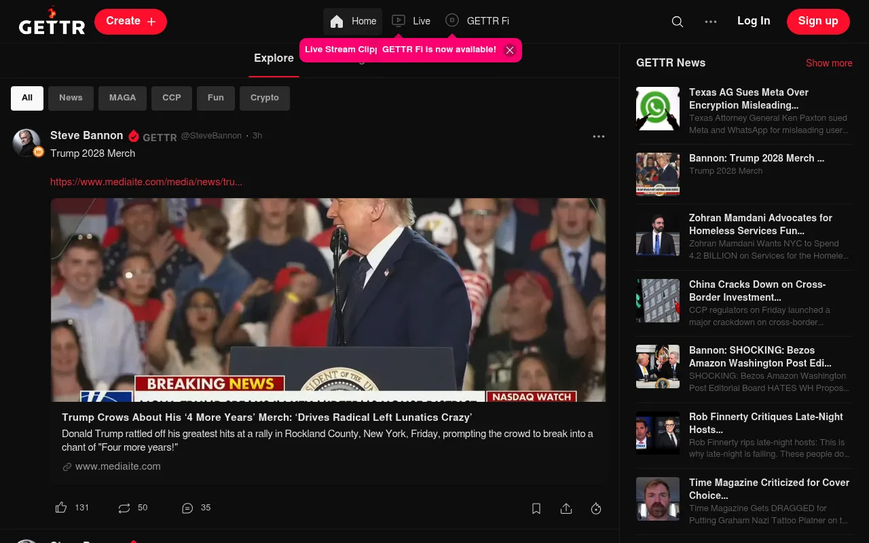Open the Trump rally preview image
869x543 pixels.
point(328,299)
